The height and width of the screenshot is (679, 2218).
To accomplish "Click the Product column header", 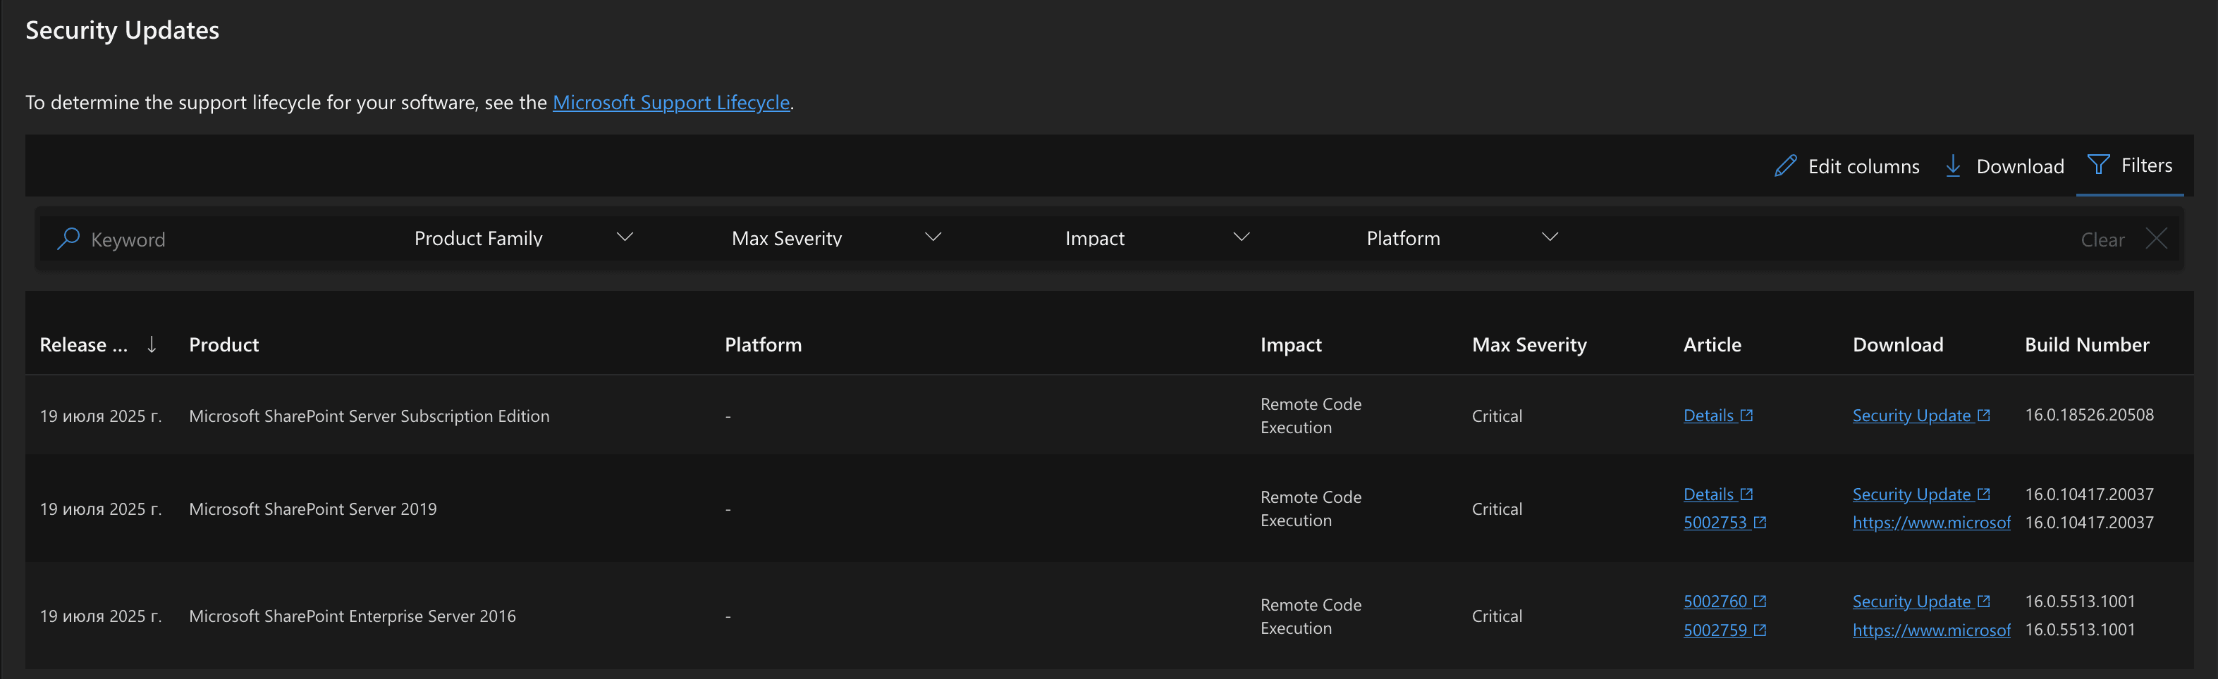I will click(x=224, y=344).
